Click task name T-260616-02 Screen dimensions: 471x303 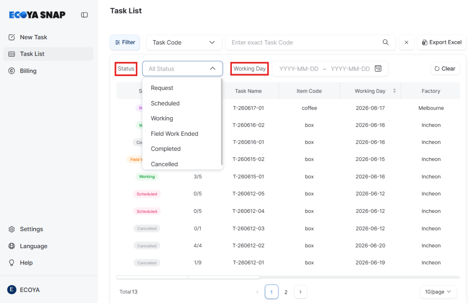click(248, 125)
